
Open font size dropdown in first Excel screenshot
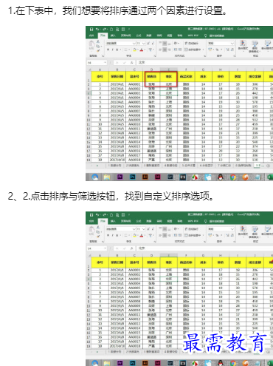coord(144,44)
